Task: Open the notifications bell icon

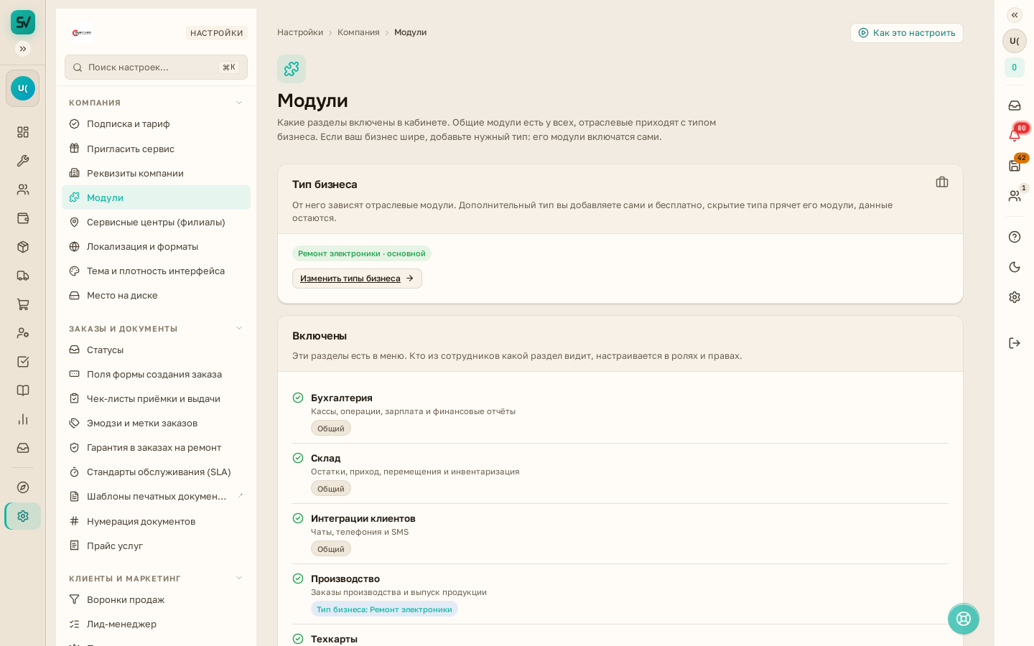Action: [x=1014, y=135]
